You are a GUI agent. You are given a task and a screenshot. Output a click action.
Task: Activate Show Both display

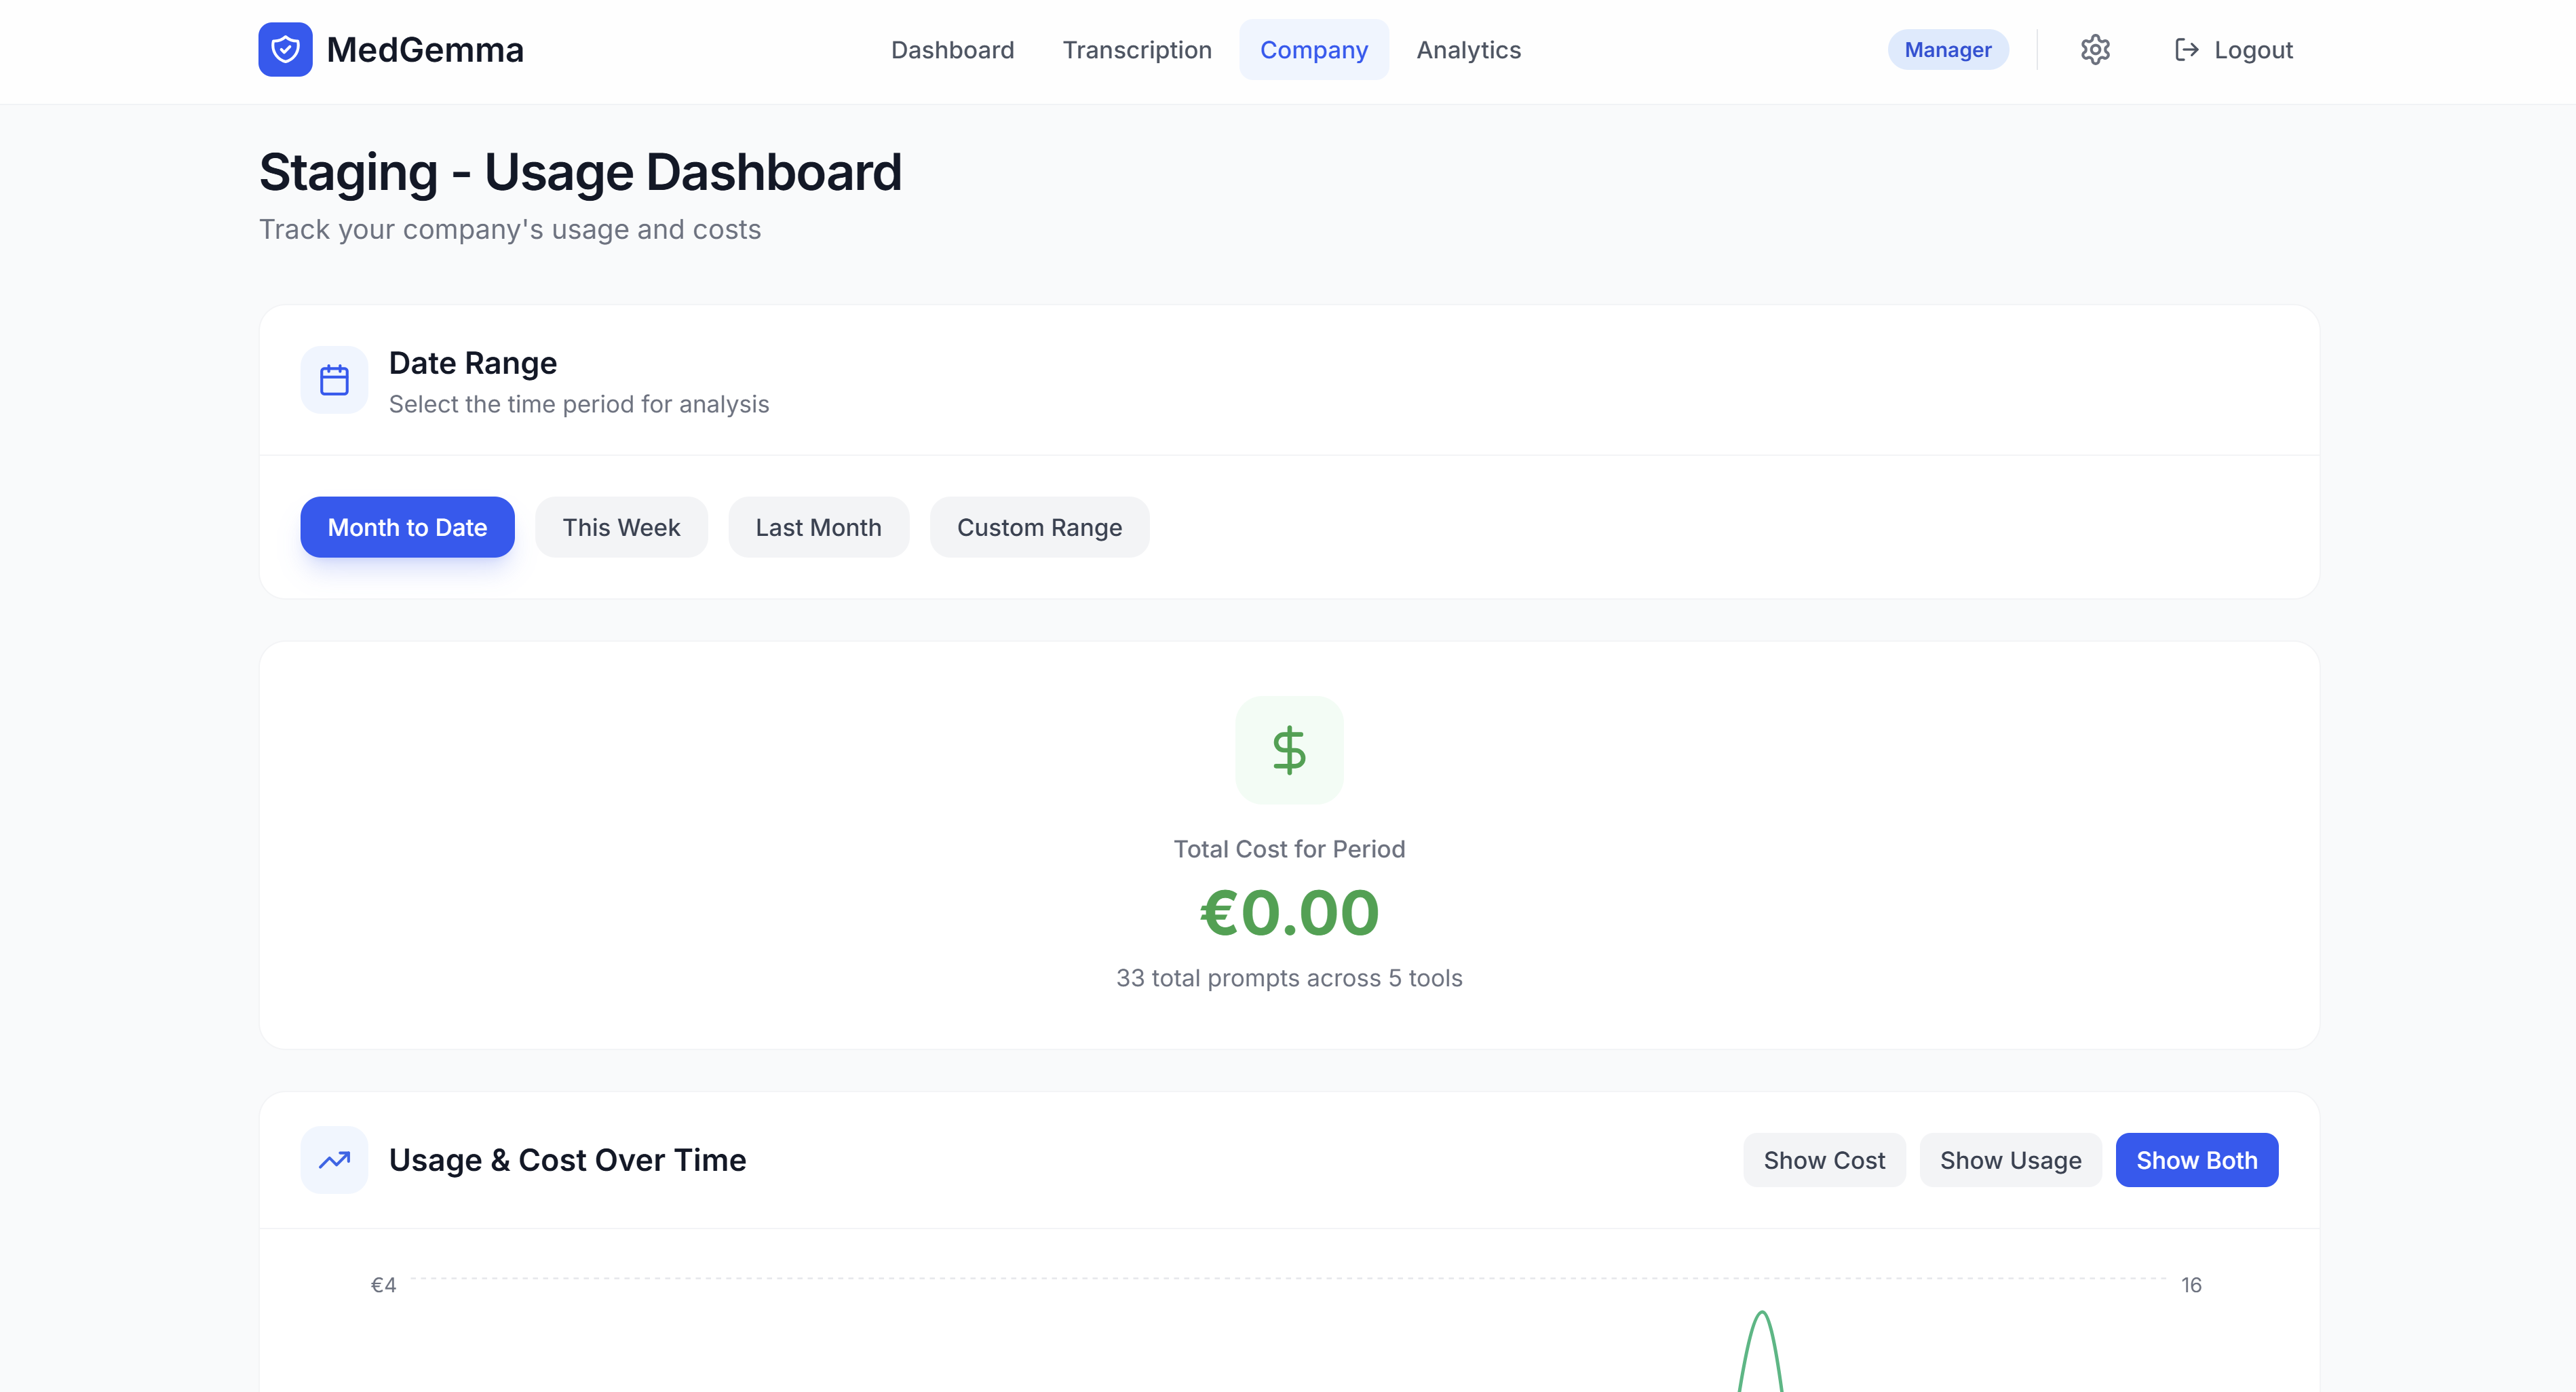pos(2197,1160)
